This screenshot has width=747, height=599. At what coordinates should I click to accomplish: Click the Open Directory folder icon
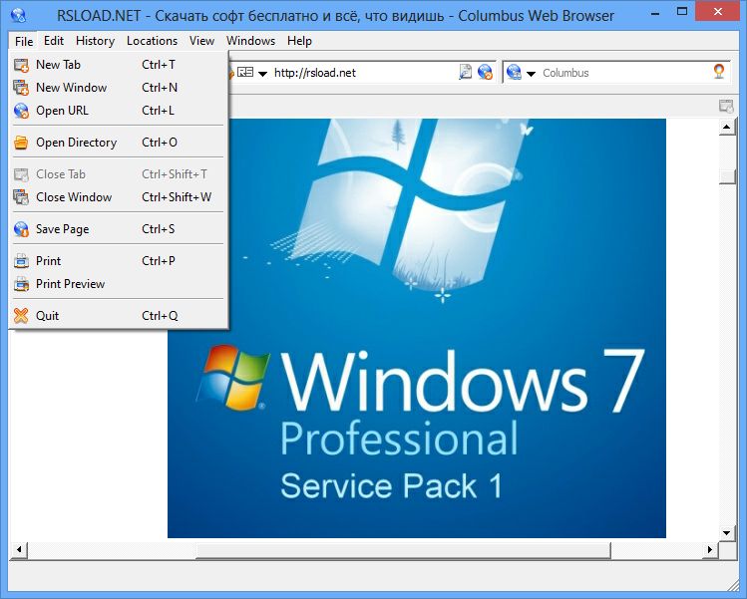coord(21,143)
